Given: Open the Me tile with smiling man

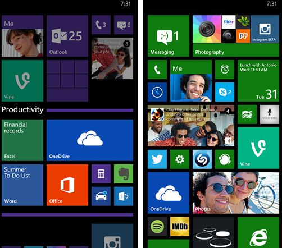Looking at the screenshot, I should (x=191, y=81).
